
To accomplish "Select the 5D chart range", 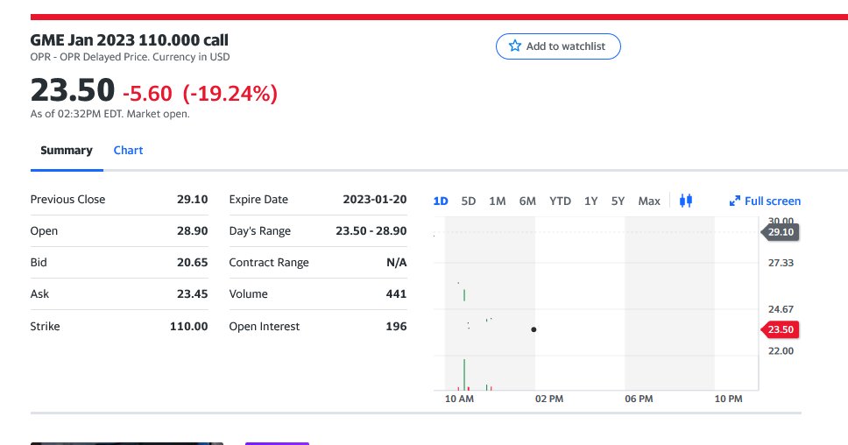I will click(x=469, y=201).
